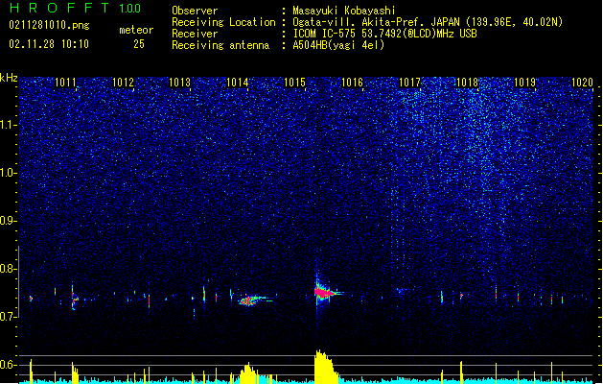Click the 1020 time axis marker
This screenshot has height=384, width=603.
(582, 82)
